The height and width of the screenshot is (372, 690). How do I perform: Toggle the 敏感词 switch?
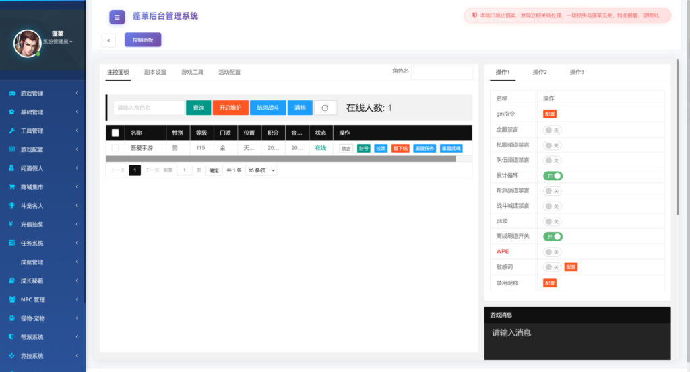553,267
